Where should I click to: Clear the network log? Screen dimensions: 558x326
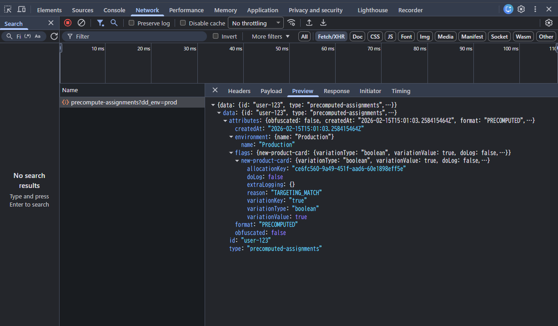tap(81, 23)
